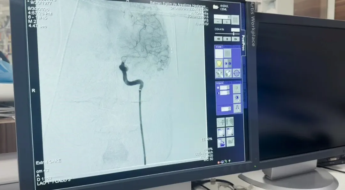The image size is (345, 190).
Task: Click the frame rate field beside DSA 4 f/s
Action: (235, 29)
